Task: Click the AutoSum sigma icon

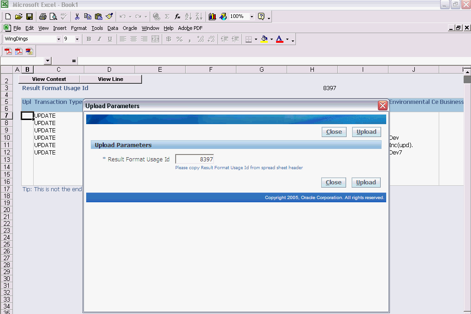Action: coord(167,17)
